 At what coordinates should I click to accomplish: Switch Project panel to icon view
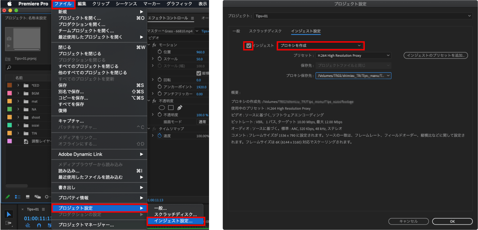pos(28,196)
